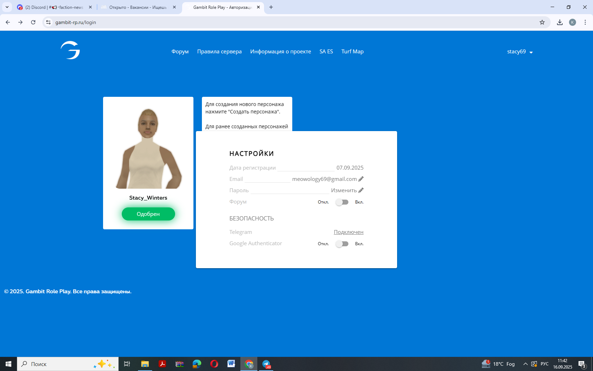Go forward in browser history

point(20,22)
